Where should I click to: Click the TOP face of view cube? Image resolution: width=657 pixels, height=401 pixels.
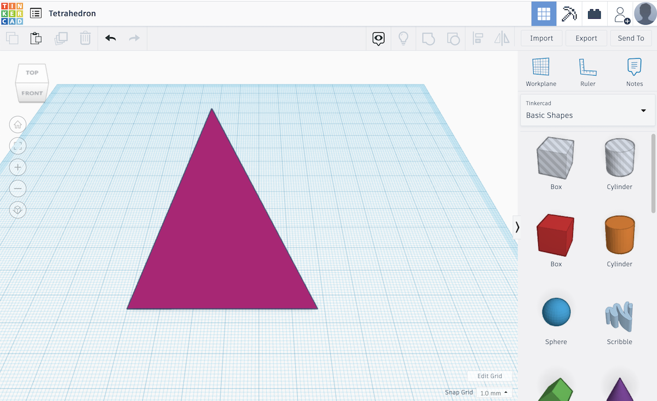click(32, 73)
